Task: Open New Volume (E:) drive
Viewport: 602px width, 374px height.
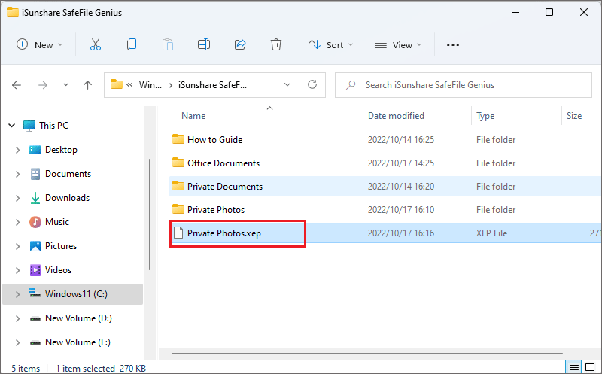Action: (x=78, y=342)
